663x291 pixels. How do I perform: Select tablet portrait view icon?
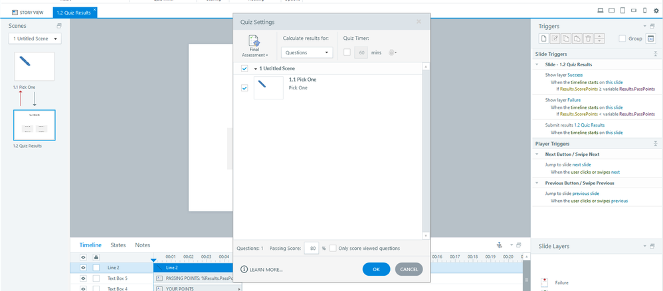click(622, 11)
